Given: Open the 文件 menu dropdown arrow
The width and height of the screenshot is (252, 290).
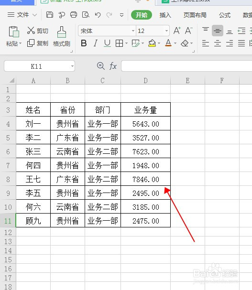Looking at the screenshot, I should coord(34,15).
